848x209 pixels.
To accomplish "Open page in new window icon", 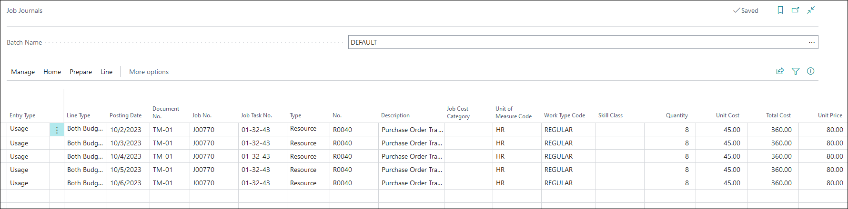I will click(795, 10).
